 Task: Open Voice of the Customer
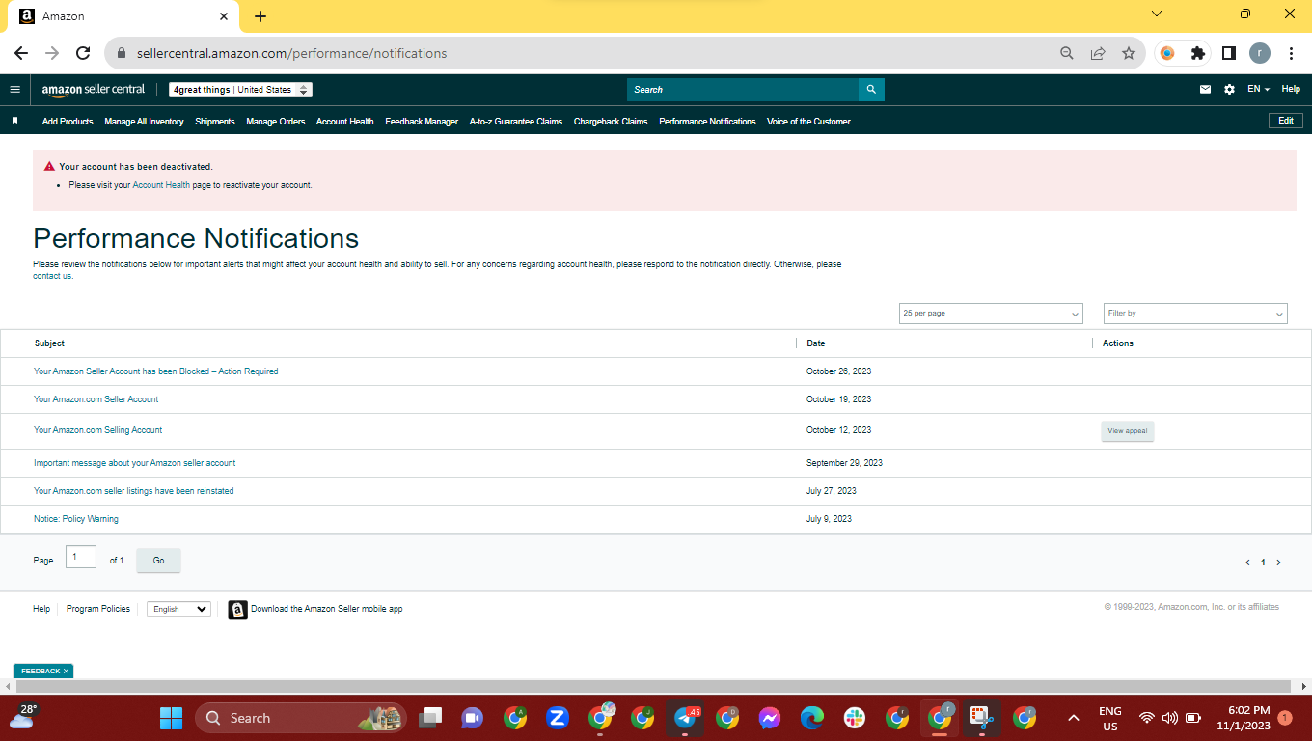808,122
